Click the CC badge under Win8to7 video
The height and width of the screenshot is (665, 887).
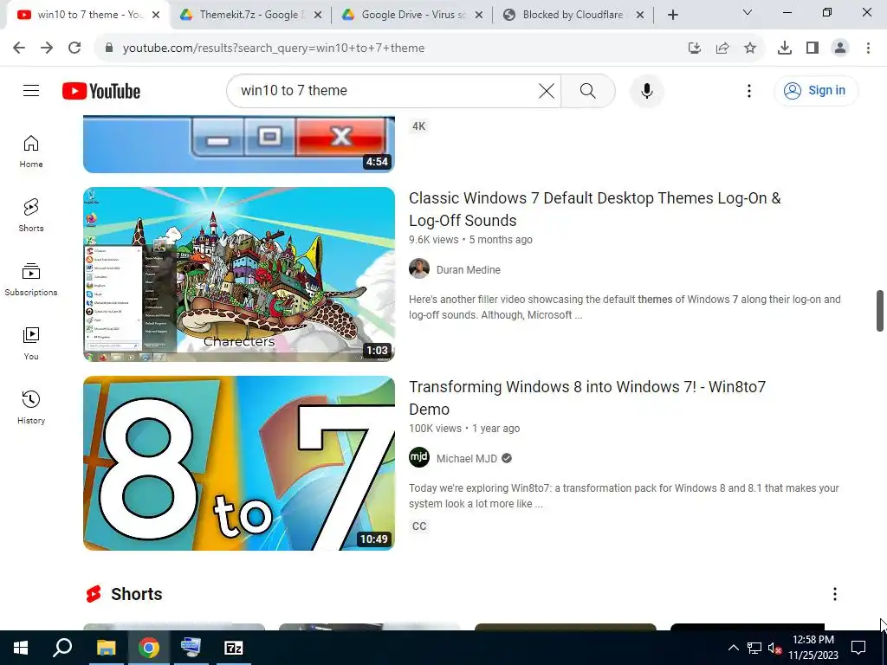tap(419, 526)
